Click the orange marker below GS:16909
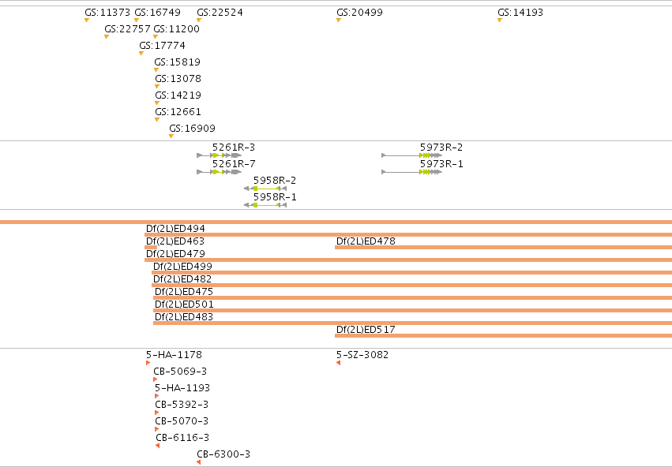 tap(171, 136)
